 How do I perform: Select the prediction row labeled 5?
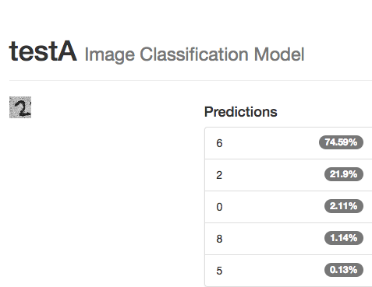pos(289,271)
